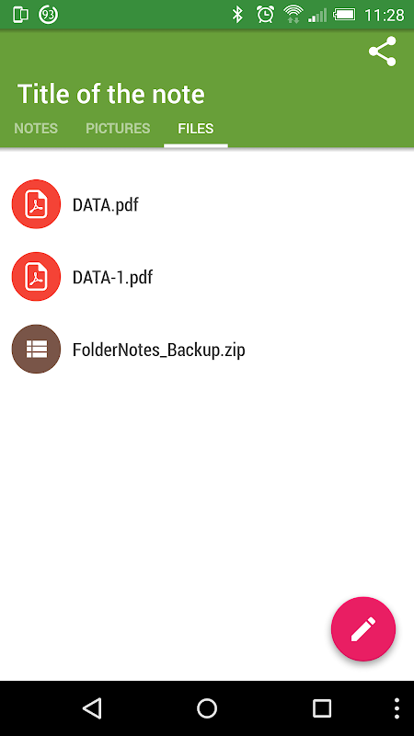Click the pink edit pencil button

(363, 629)
